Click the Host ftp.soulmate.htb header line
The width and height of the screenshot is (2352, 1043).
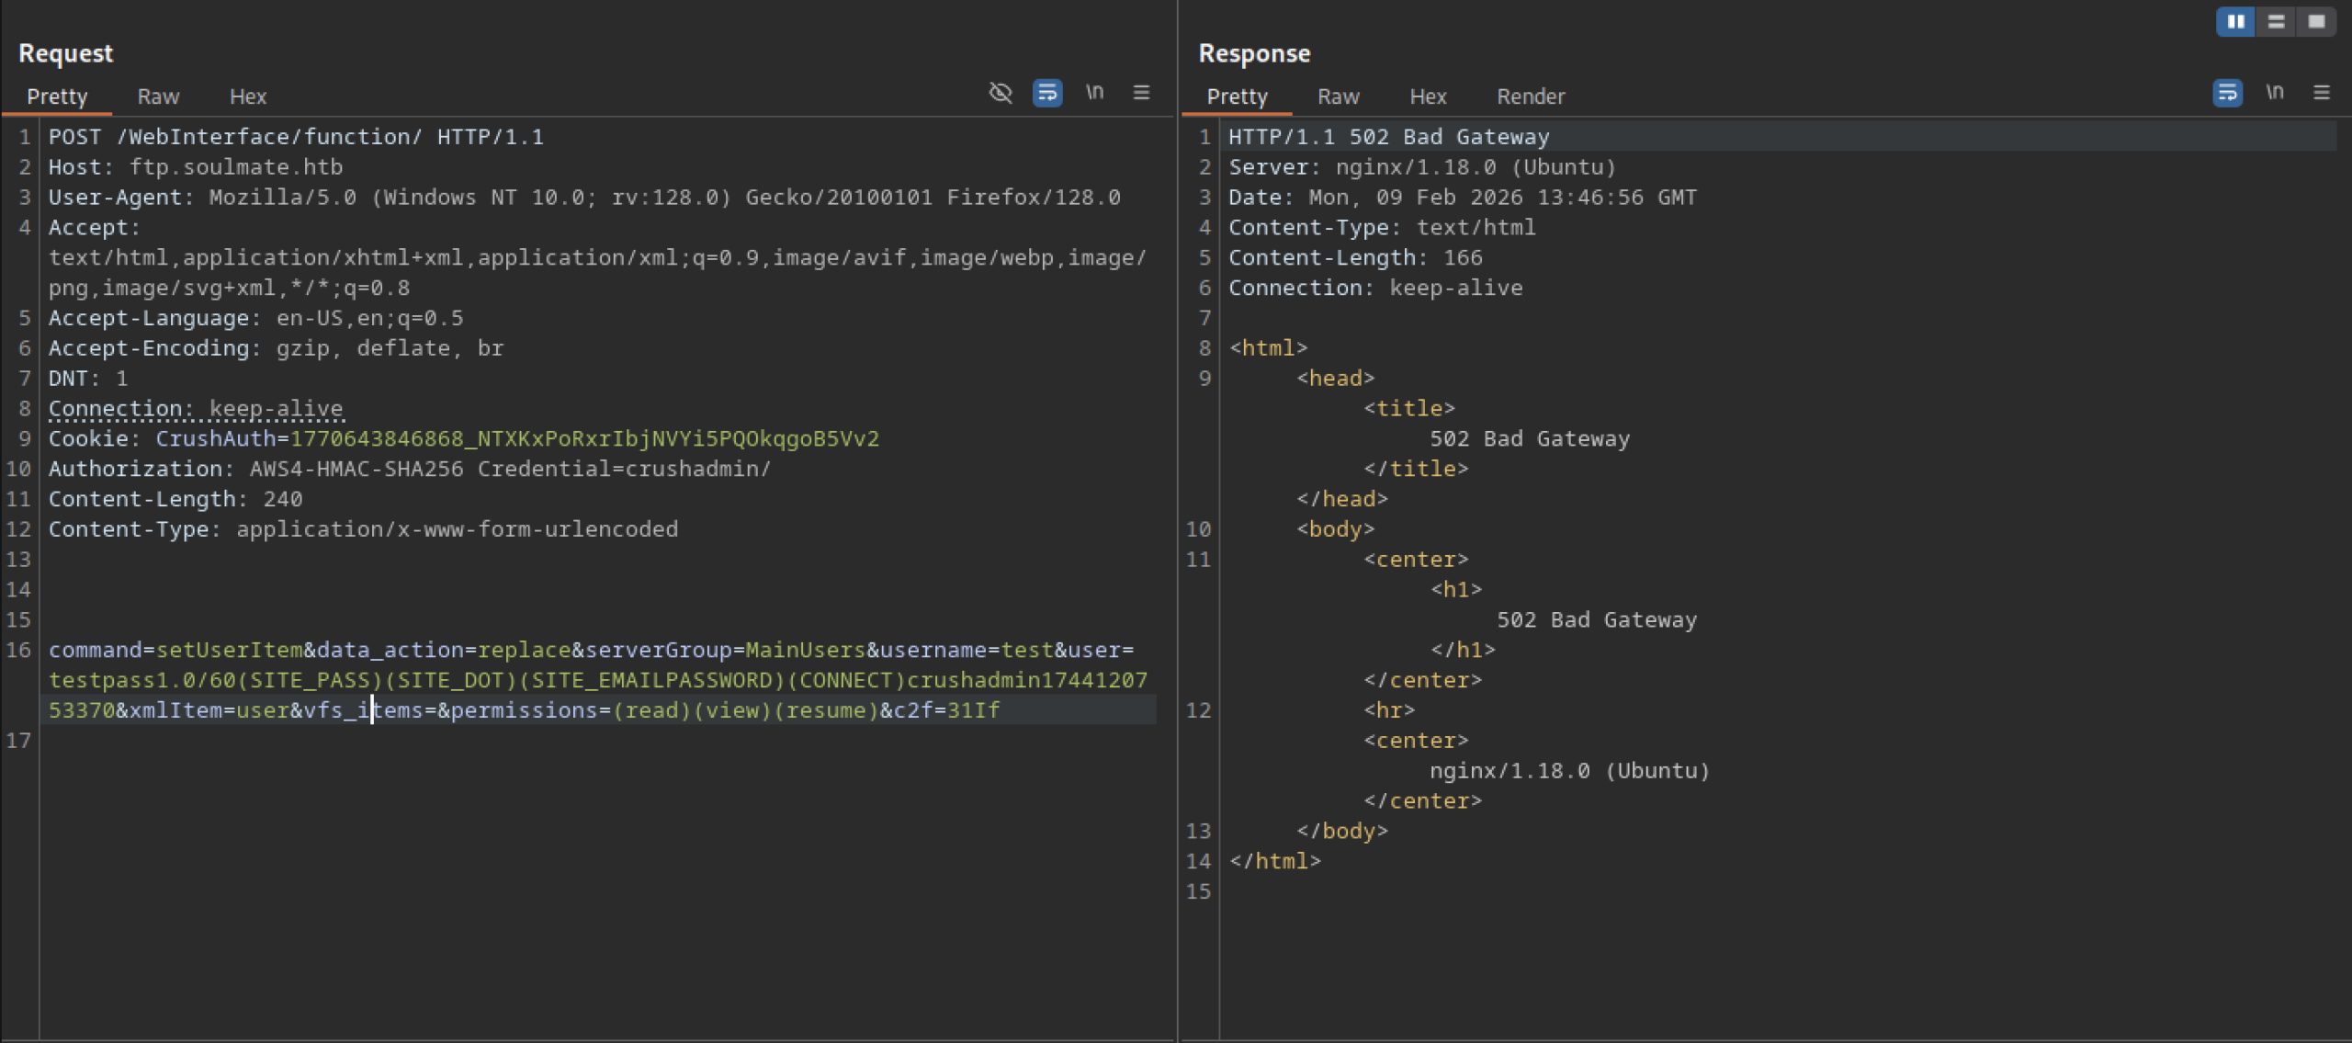pos(196,167)
